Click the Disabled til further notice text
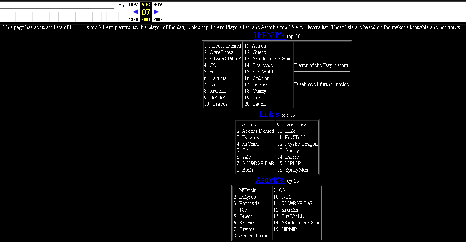466x242 pixels. 322,84
